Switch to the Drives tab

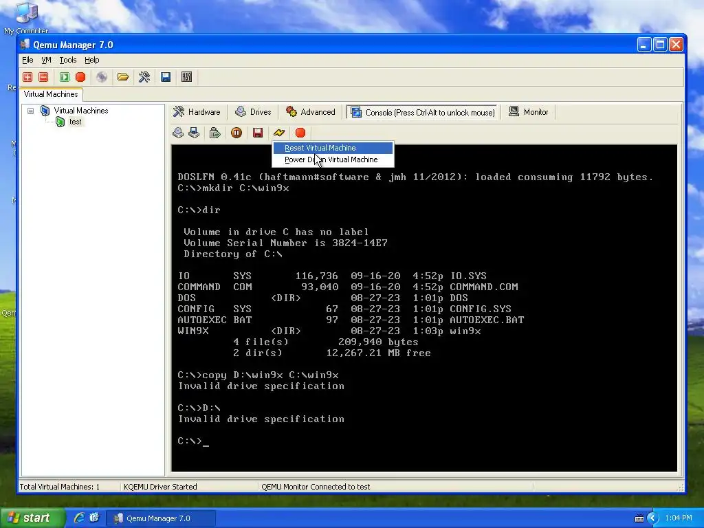click(253, 112)
